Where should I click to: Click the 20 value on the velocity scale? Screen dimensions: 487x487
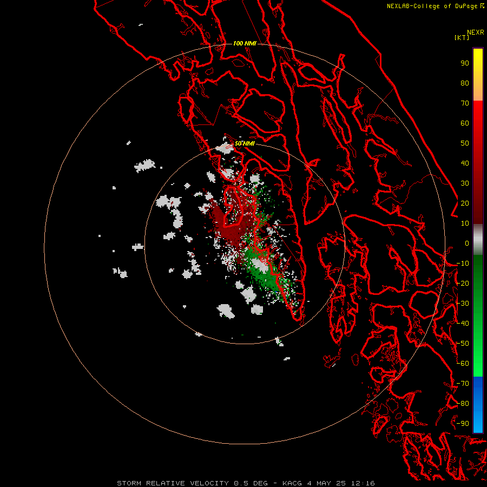coord(465,203)
